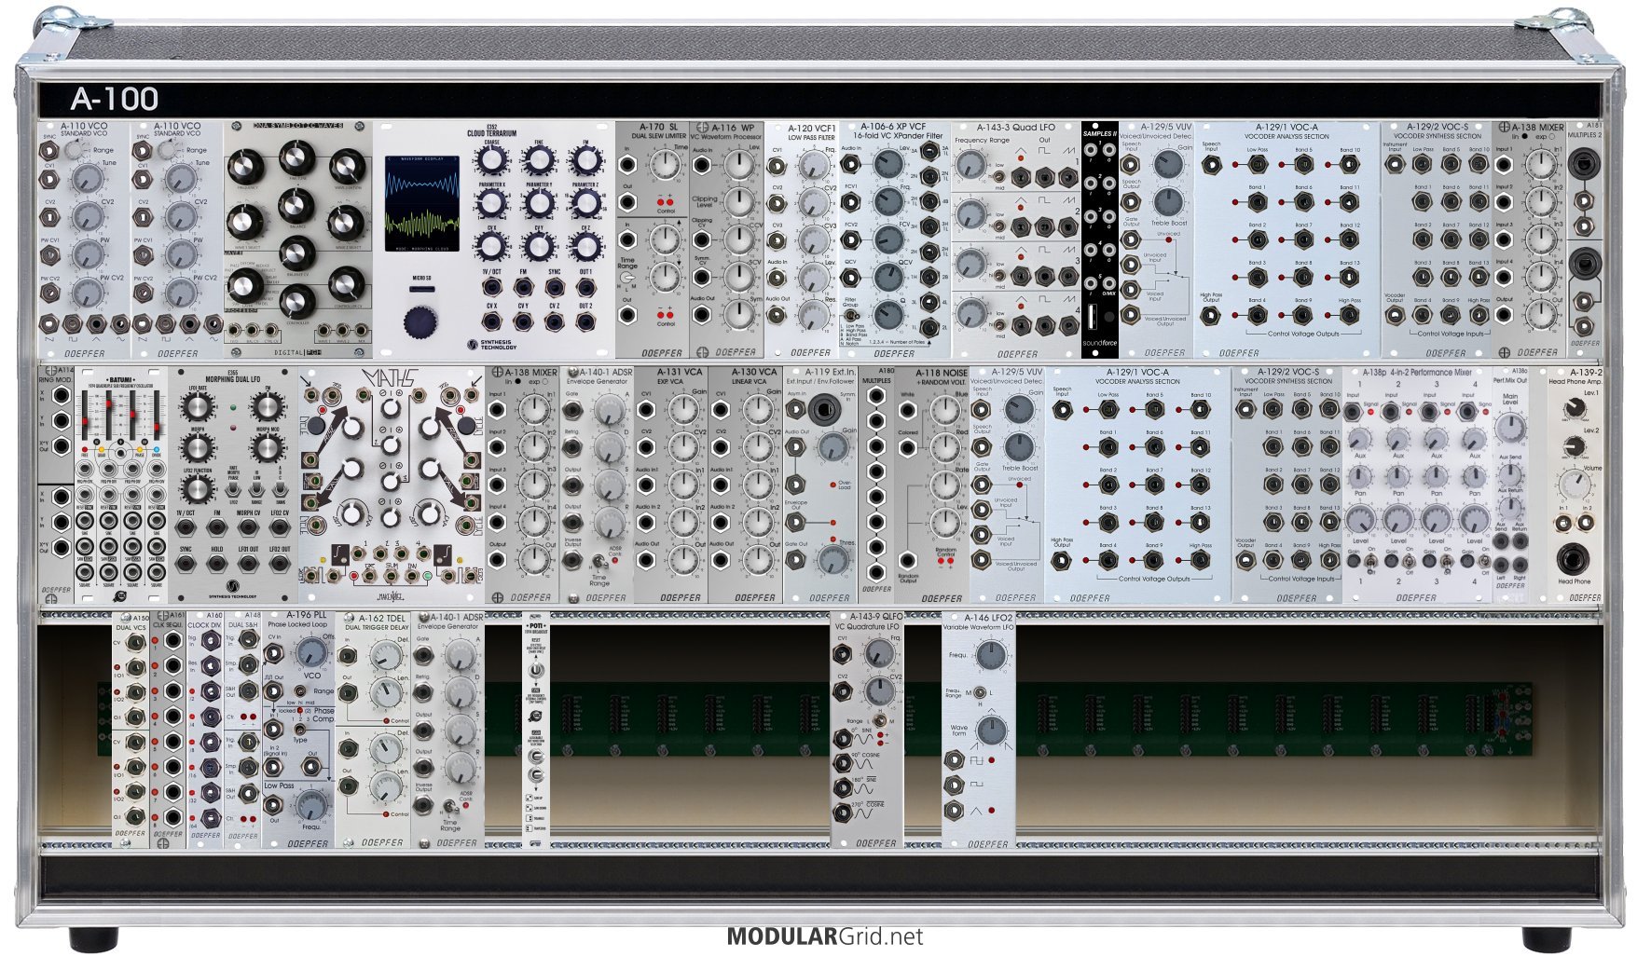Flip the Type switch on A-196 PLL
The image size is (1651, 956).
300,729
